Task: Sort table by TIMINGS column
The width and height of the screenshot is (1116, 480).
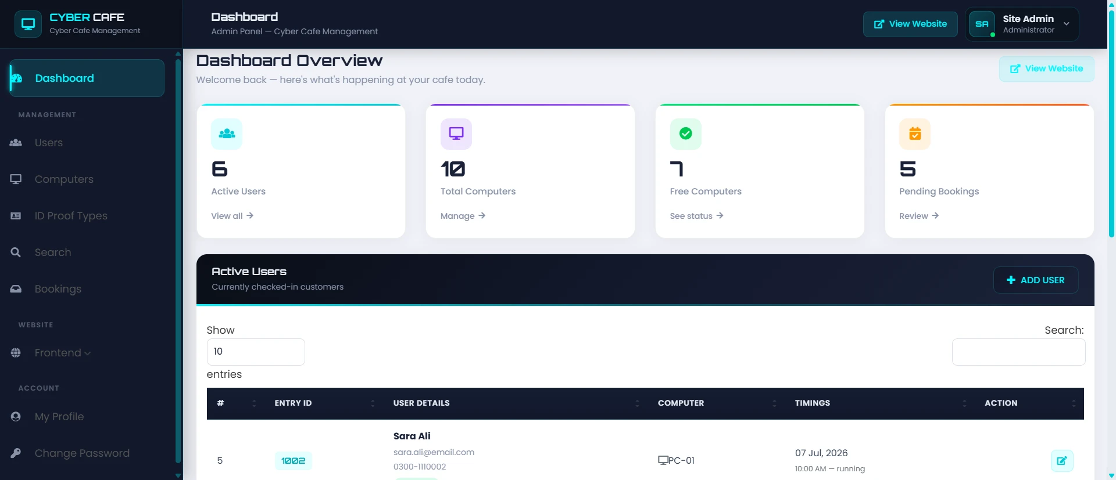Action: pyautogui.click(x=879, y=403)
